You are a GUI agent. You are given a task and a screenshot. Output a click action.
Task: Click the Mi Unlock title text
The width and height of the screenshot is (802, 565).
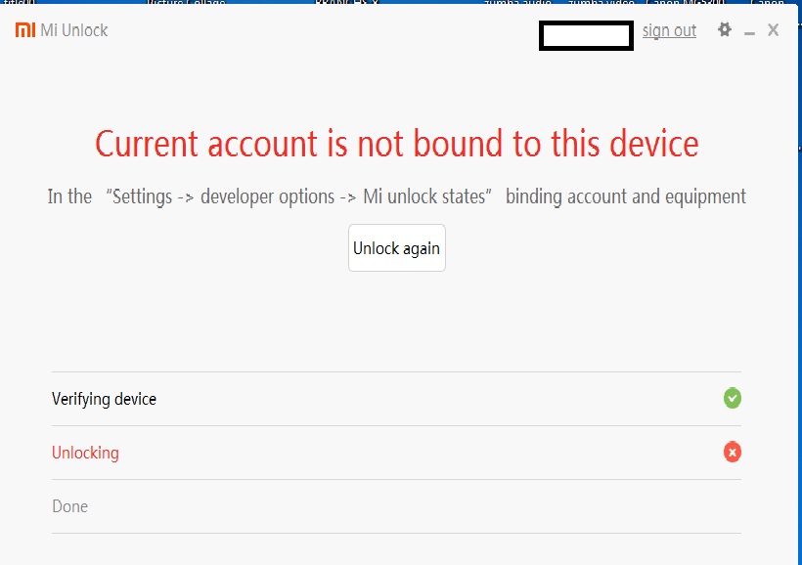click(x=74, y=30)
